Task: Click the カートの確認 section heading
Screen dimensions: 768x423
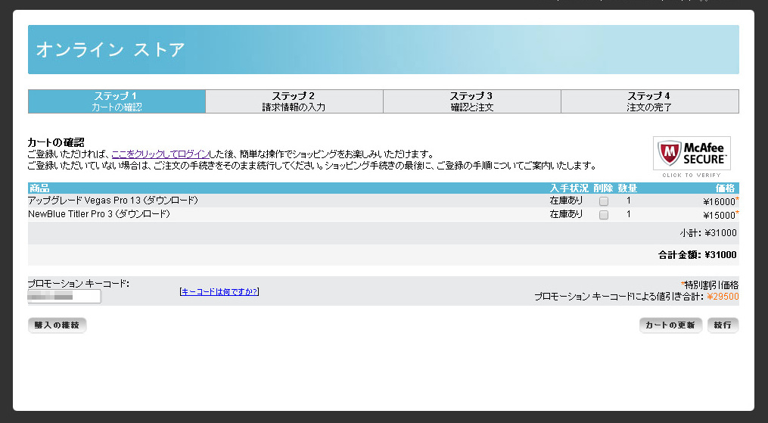Action: click(x=56, y=142)
